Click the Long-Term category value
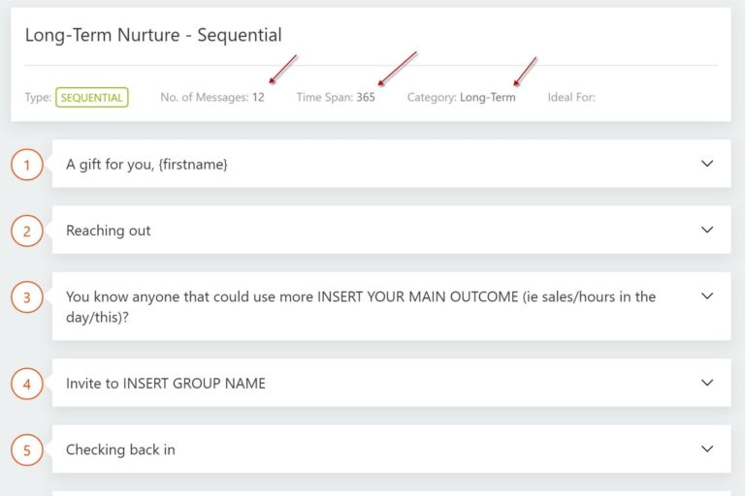Image resolution: width=745 pixels, height=496 pixels. click(x=488, y=97)
